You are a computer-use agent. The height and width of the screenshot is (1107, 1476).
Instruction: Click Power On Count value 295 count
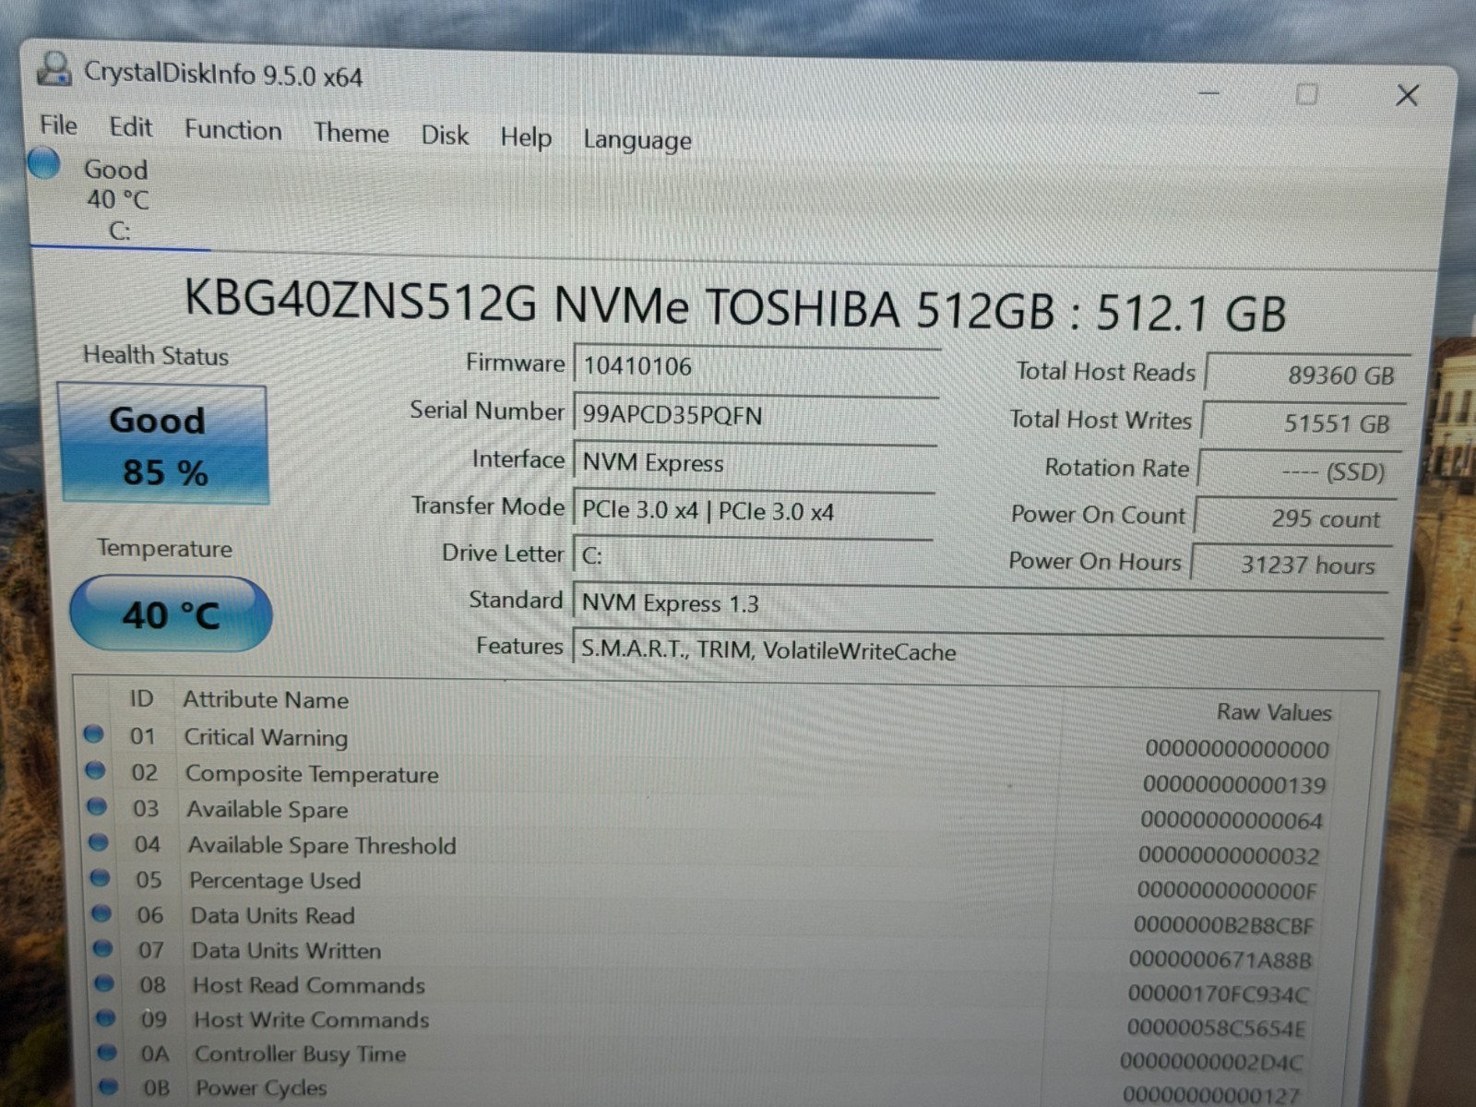pyautogui.click(x=1295, y=518)
